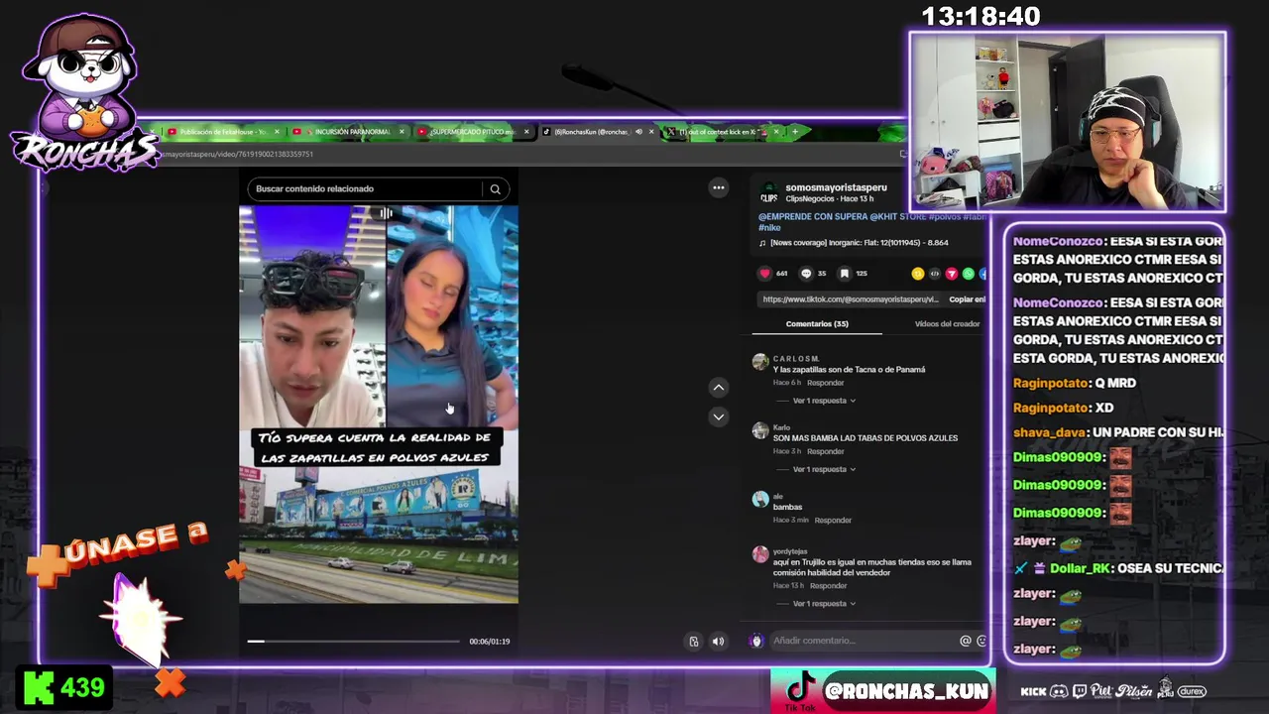This screenshot has height=714, width=1269.
Task: Click in Buscar contenido relacionado search field
Action: (x=365, y=189)
